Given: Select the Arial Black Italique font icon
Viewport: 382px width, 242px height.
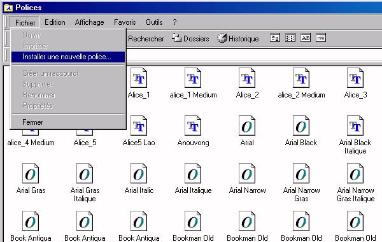Looking at the screenshot, I should coord(355,125).
